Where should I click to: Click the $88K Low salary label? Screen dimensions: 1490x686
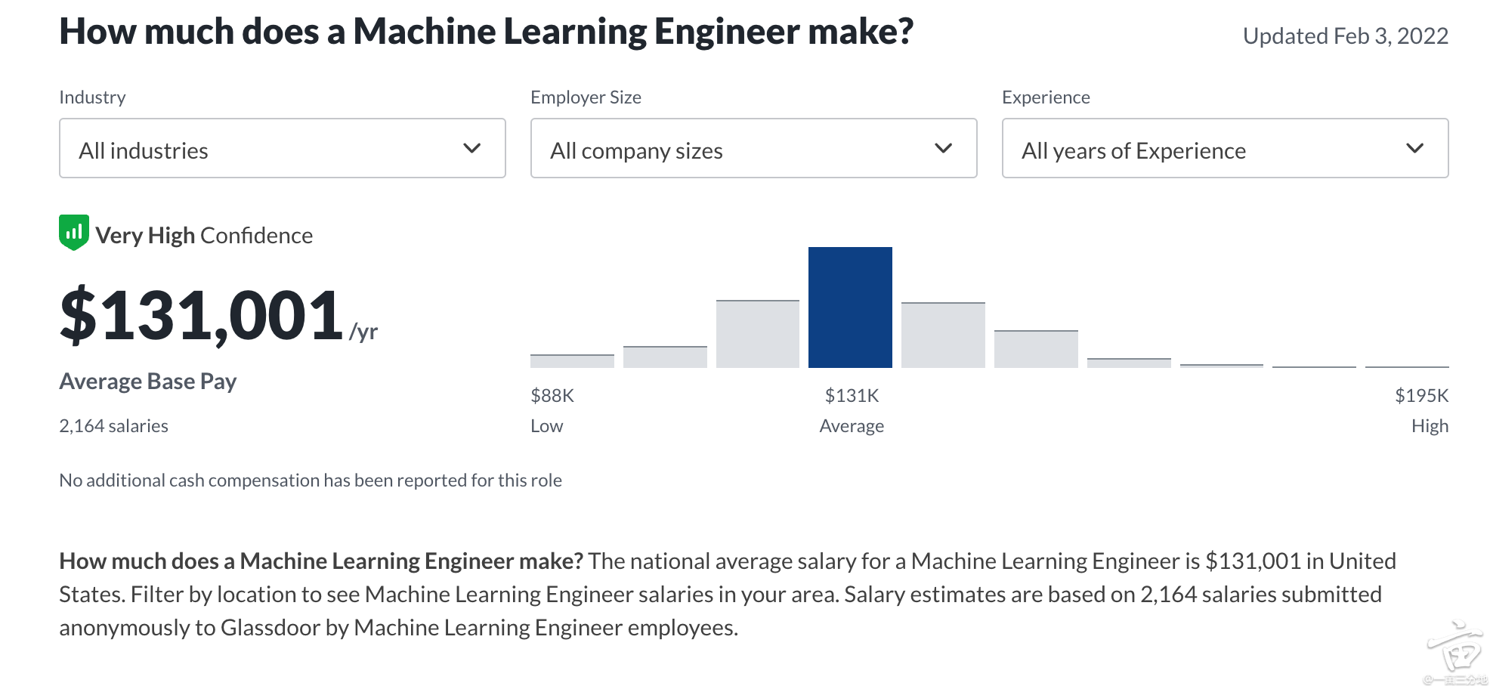pyautogui.click(x=552, y=396)
